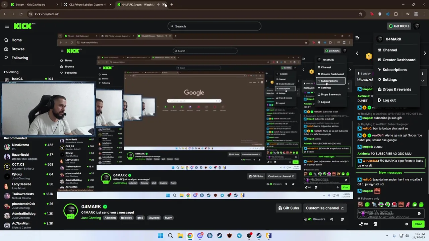Image resolution: width=429 pixels, height=241 pixels.
Task: Select the Roleplay tag
Action: pos(126,218)
